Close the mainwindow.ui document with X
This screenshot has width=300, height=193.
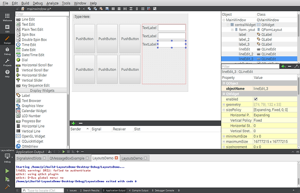[x=84, y=9]
